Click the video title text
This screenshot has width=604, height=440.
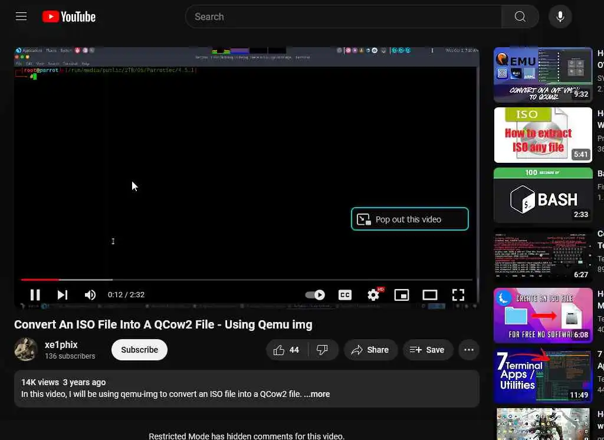[x=163, y=324]
